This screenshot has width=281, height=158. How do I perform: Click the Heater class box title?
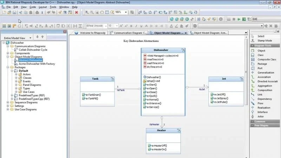(x=161, y=130)
